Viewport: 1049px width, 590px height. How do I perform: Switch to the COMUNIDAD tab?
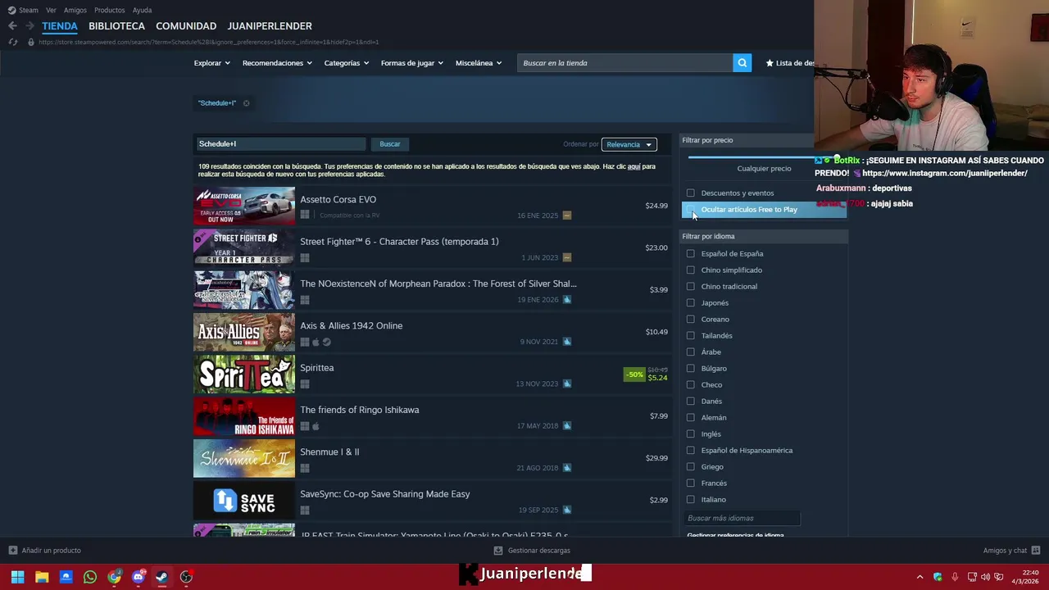pos(186,26)
